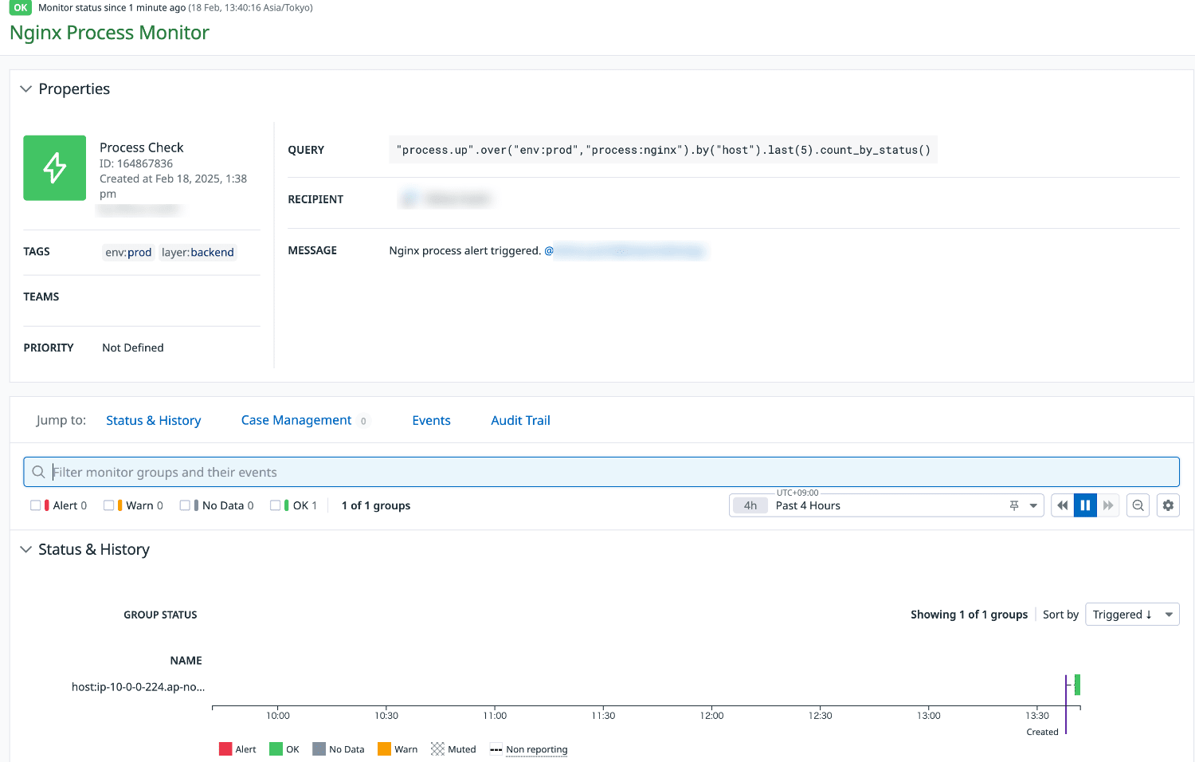The height and width of the screenshot is (762, 1195).
Task: Click the 1 of 1 groups count
Action: pos(376,505)
